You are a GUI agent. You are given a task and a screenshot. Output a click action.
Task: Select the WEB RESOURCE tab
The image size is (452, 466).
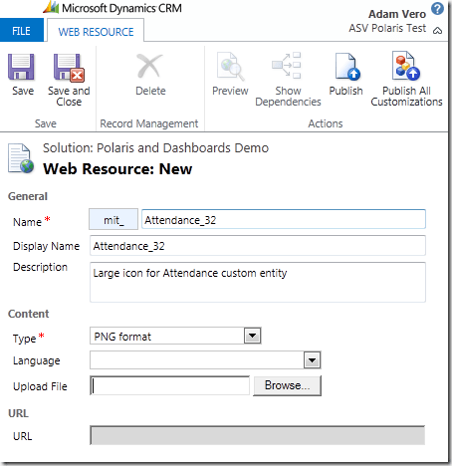click(96, 32)
